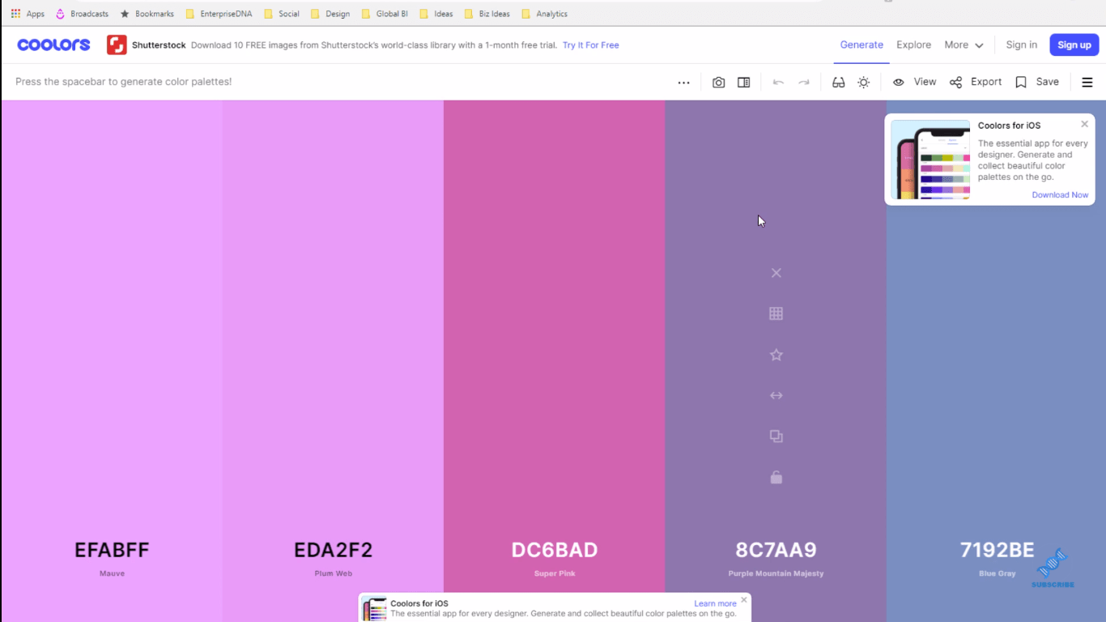This screenshot has height=622, width=1106.
Task: Expand the More dropdown menu
Action: pyautogui.click(x=963, y=45)
